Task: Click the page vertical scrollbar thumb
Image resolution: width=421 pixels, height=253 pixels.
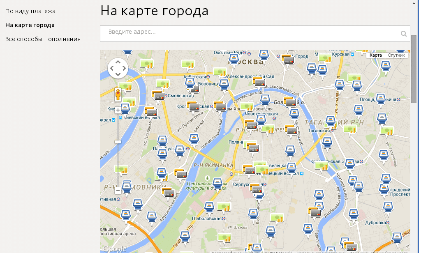Action: (414, 69)
